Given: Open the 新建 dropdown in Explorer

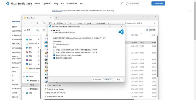Looking at the screenshot, I should pos(28,30).
